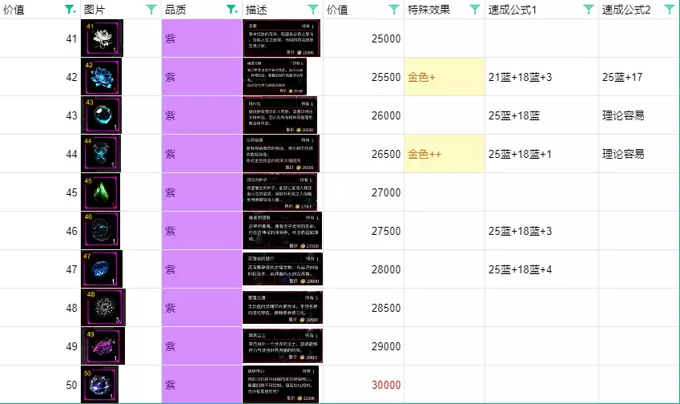This screenshot has height=404, width=680.
Task: Select value cell 27500
Action: coord(364,230)
